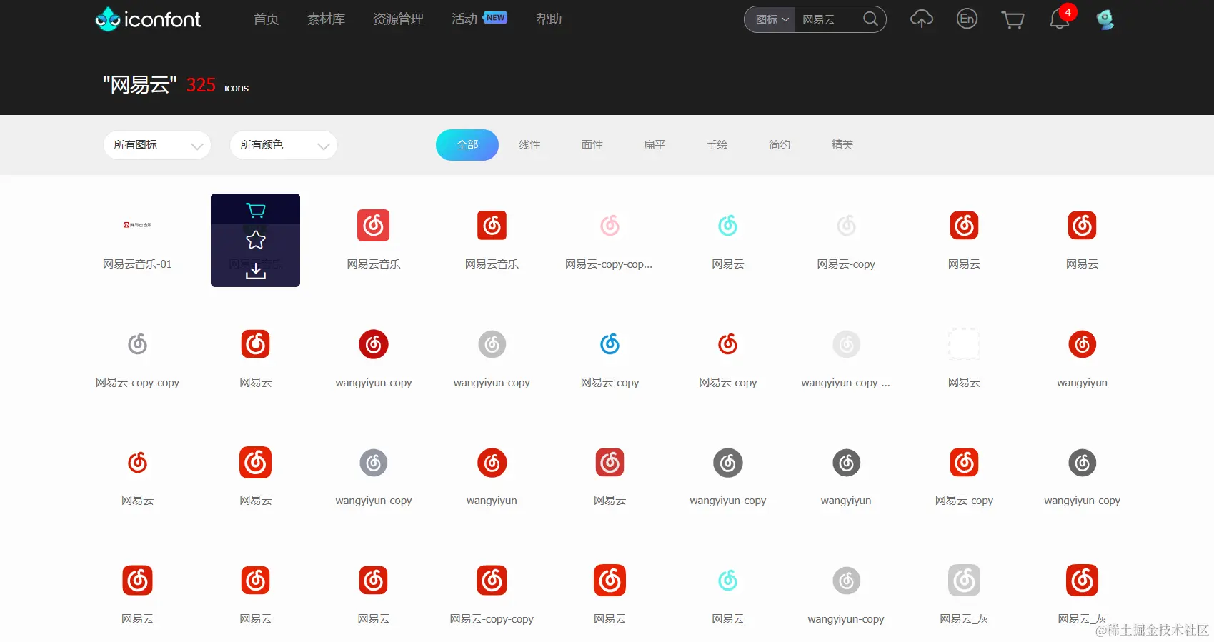Click the magnifier search icon
1214x642 pixels.
coord(870,19)
